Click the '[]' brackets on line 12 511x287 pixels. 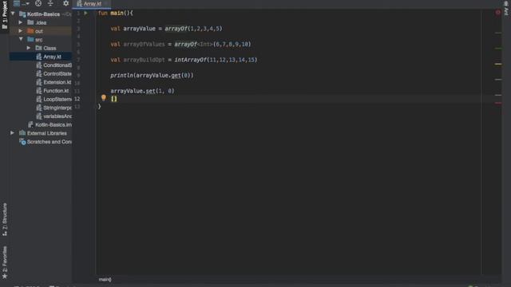[113, 99]
